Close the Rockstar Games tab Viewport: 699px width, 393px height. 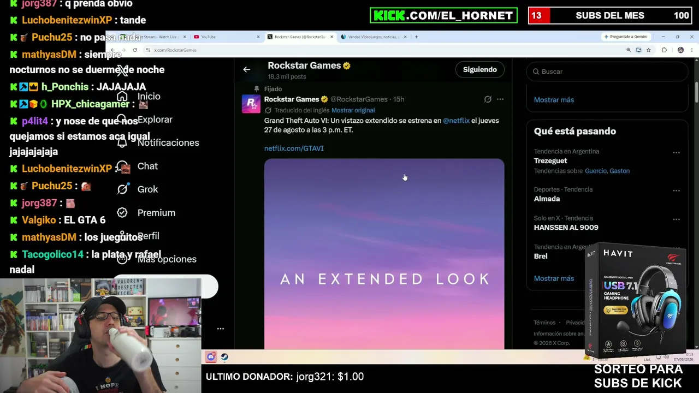[331, 37]
